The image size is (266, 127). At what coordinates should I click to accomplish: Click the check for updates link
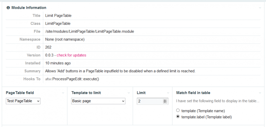(x=71, y=55)
